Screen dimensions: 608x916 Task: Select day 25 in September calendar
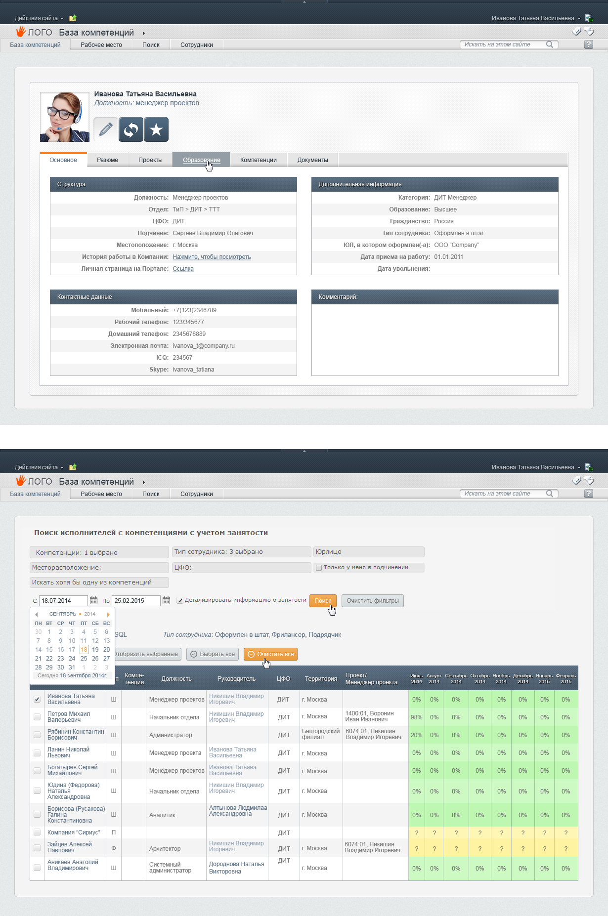84,659
